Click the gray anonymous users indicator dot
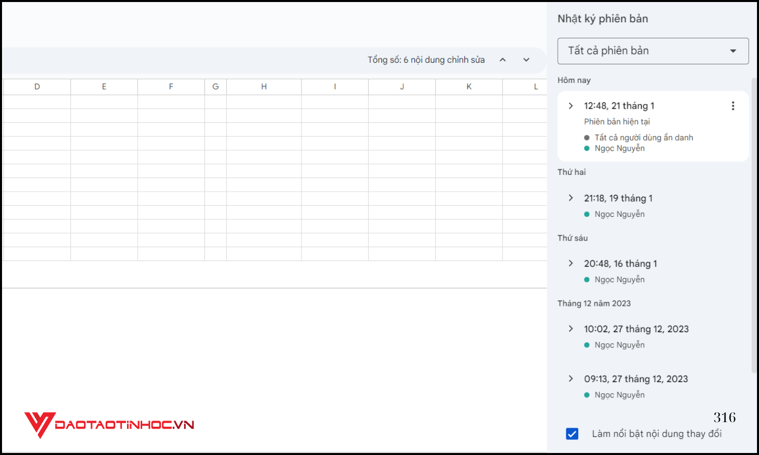 pos(586,137)
